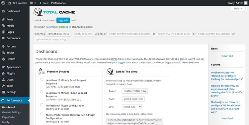The height and width of the screenshot is (125, 249).
Task: Click the Tools wrench icon
Action: point(3,86)
